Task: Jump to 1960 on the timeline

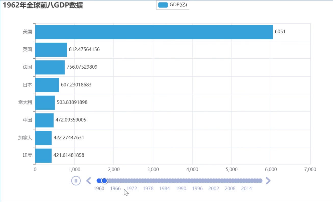Action: (99, 188)
